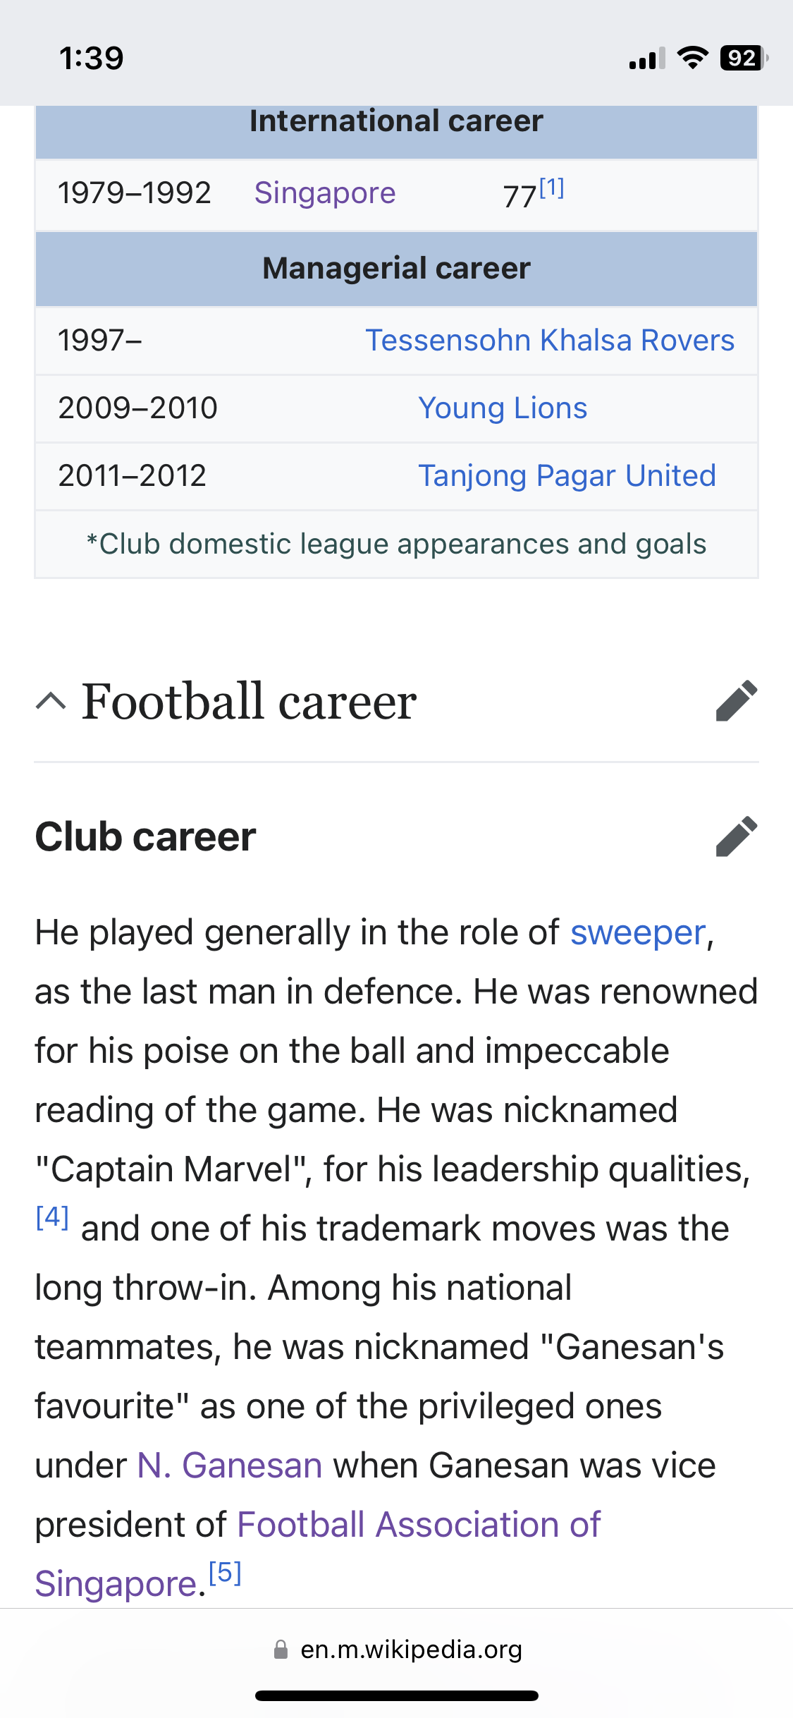The width and height of the screenshot is (793, 1718).
Task: Tap the cellular signal bars icon
Action: 647,59
